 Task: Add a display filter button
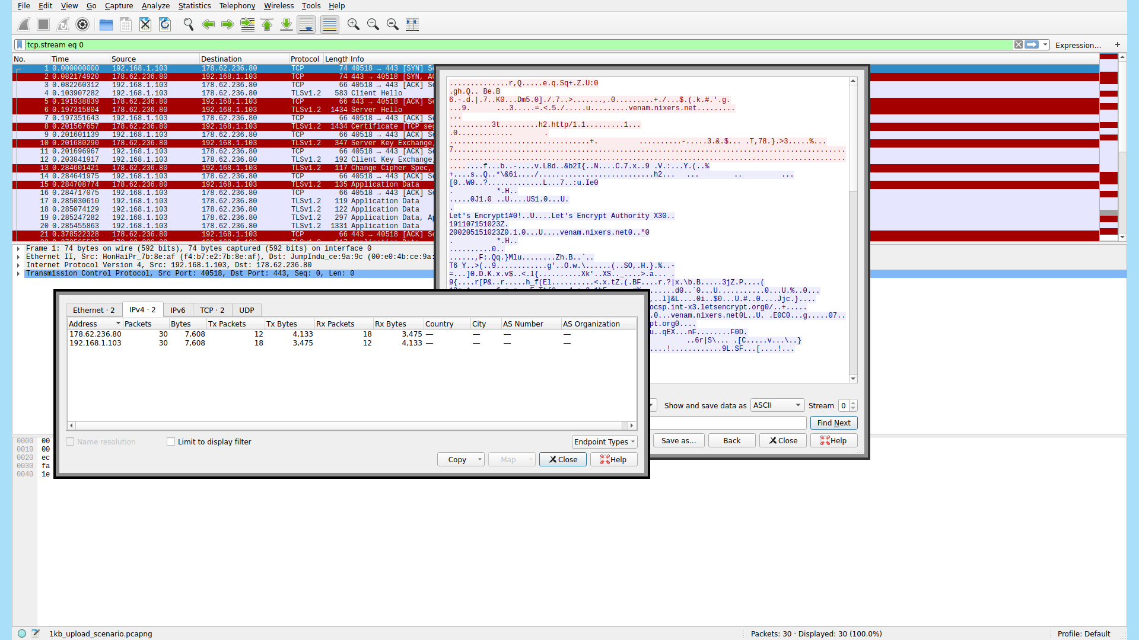[1118, 44]
